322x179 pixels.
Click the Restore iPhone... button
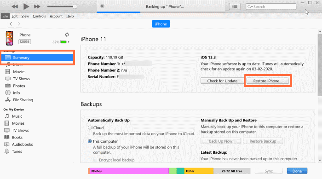click(268, 81)
